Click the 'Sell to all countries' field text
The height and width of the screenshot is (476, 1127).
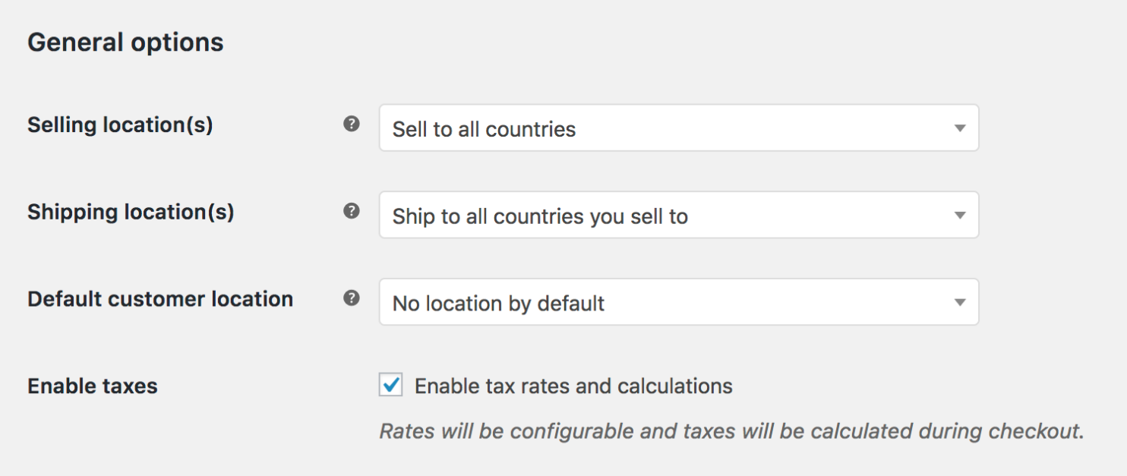[484, 129]
